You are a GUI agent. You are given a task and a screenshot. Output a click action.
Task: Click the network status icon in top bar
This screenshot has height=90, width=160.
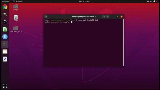coord(148,1)
